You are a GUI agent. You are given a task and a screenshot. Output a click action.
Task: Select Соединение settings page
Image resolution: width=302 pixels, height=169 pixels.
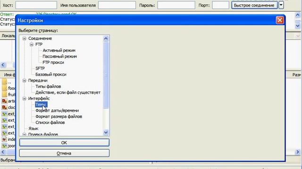coord(40,38)
